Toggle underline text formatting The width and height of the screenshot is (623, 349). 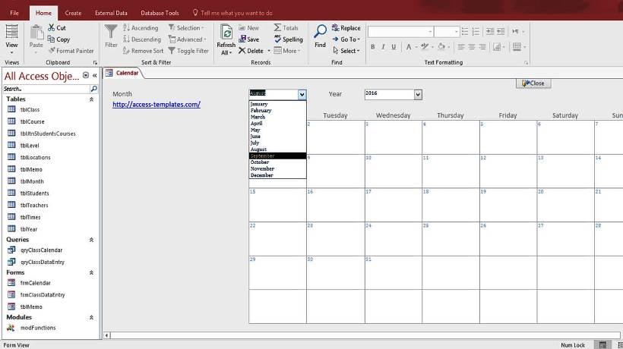pyautogui.click(x=394, y=47)
